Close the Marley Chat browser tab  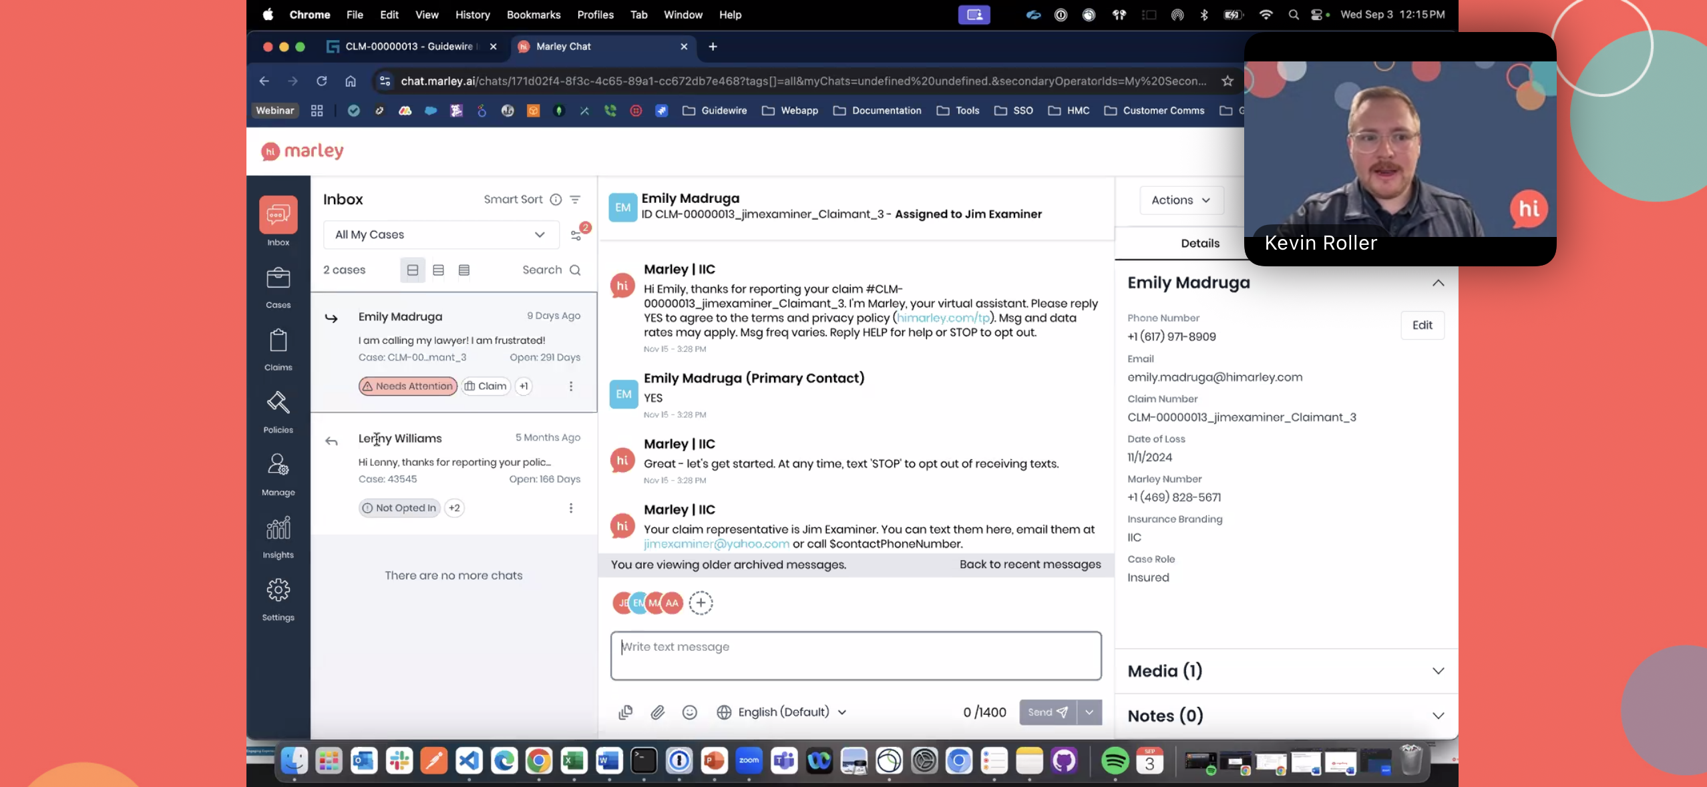pyautogui.click(x=684, y=46)
